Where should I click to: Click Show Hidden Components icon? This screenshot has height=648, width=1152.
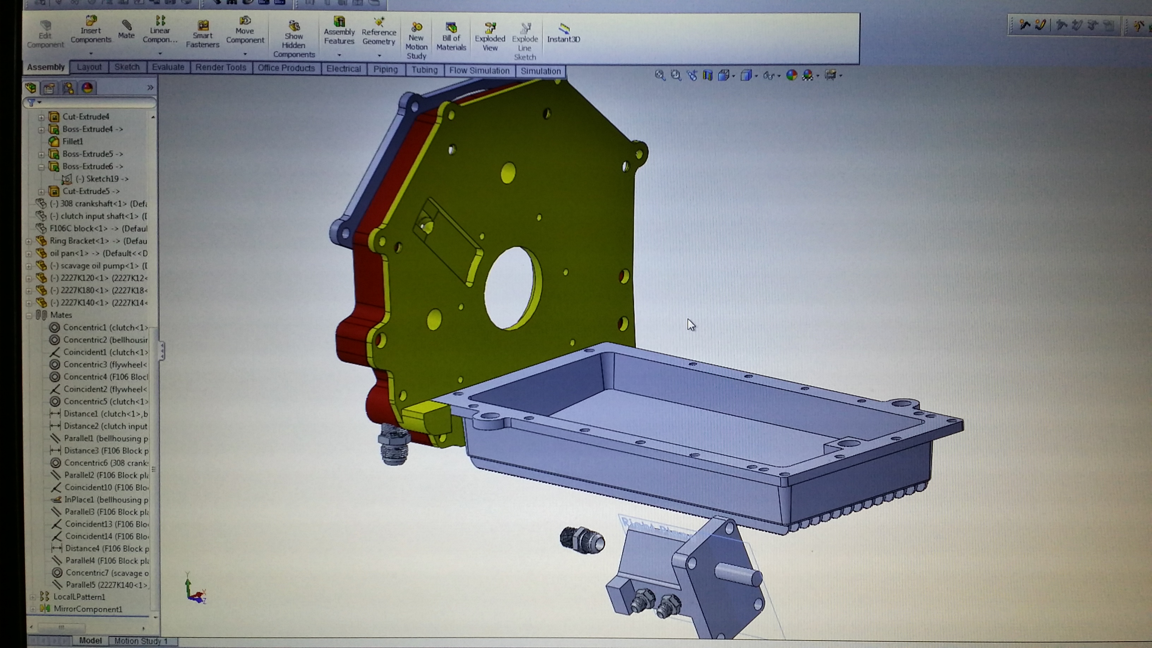tap(294, 26)
